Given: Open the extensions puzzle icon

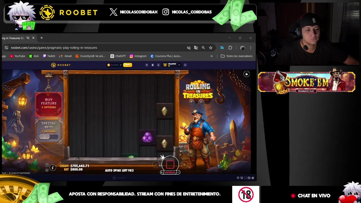Looking at the screenshot, I should coord(230,48).
